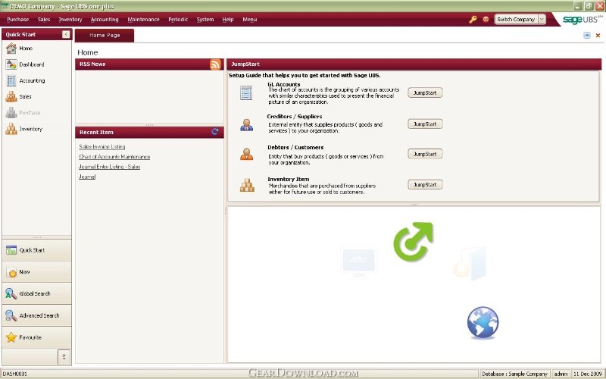Screen dimensions: 606x379
Task: Click the Accounting sidebar icon
Action: coord(11,80)
